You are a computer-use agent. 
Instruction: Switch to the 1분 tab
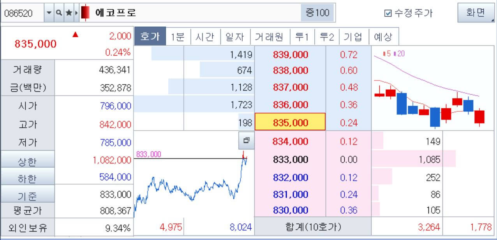[x=178, y=37]
